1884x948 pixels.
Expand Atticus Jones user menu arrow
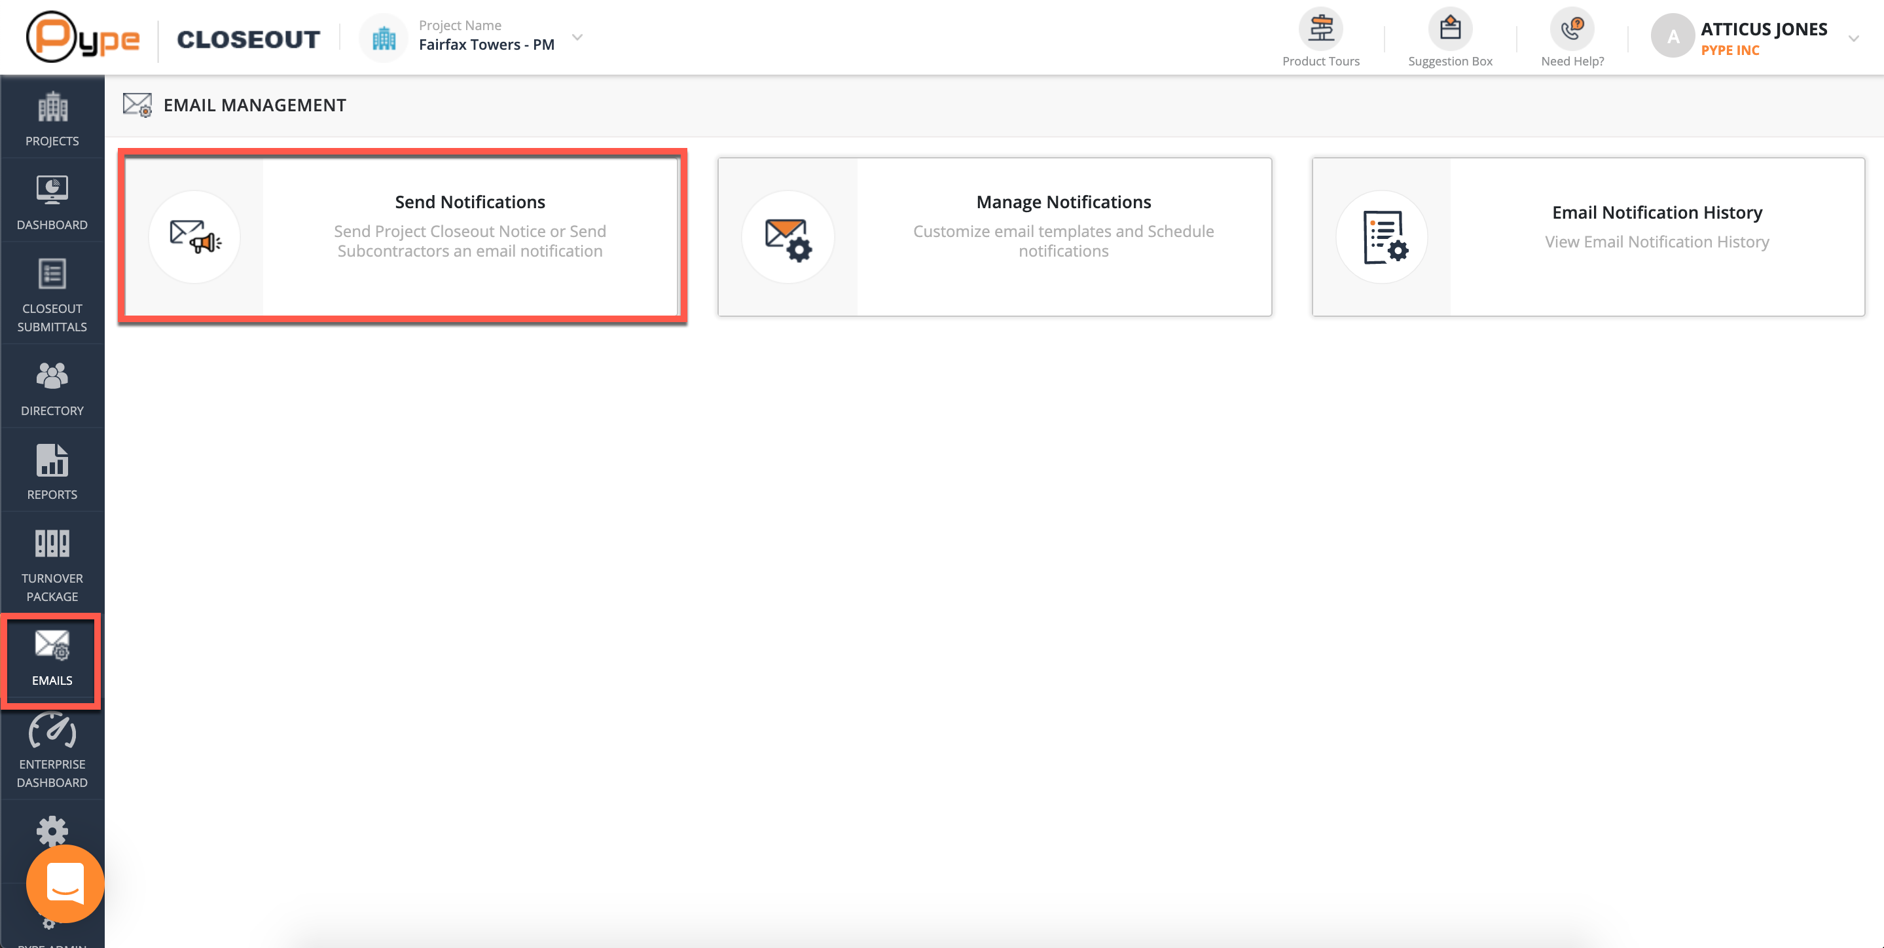1853,38
